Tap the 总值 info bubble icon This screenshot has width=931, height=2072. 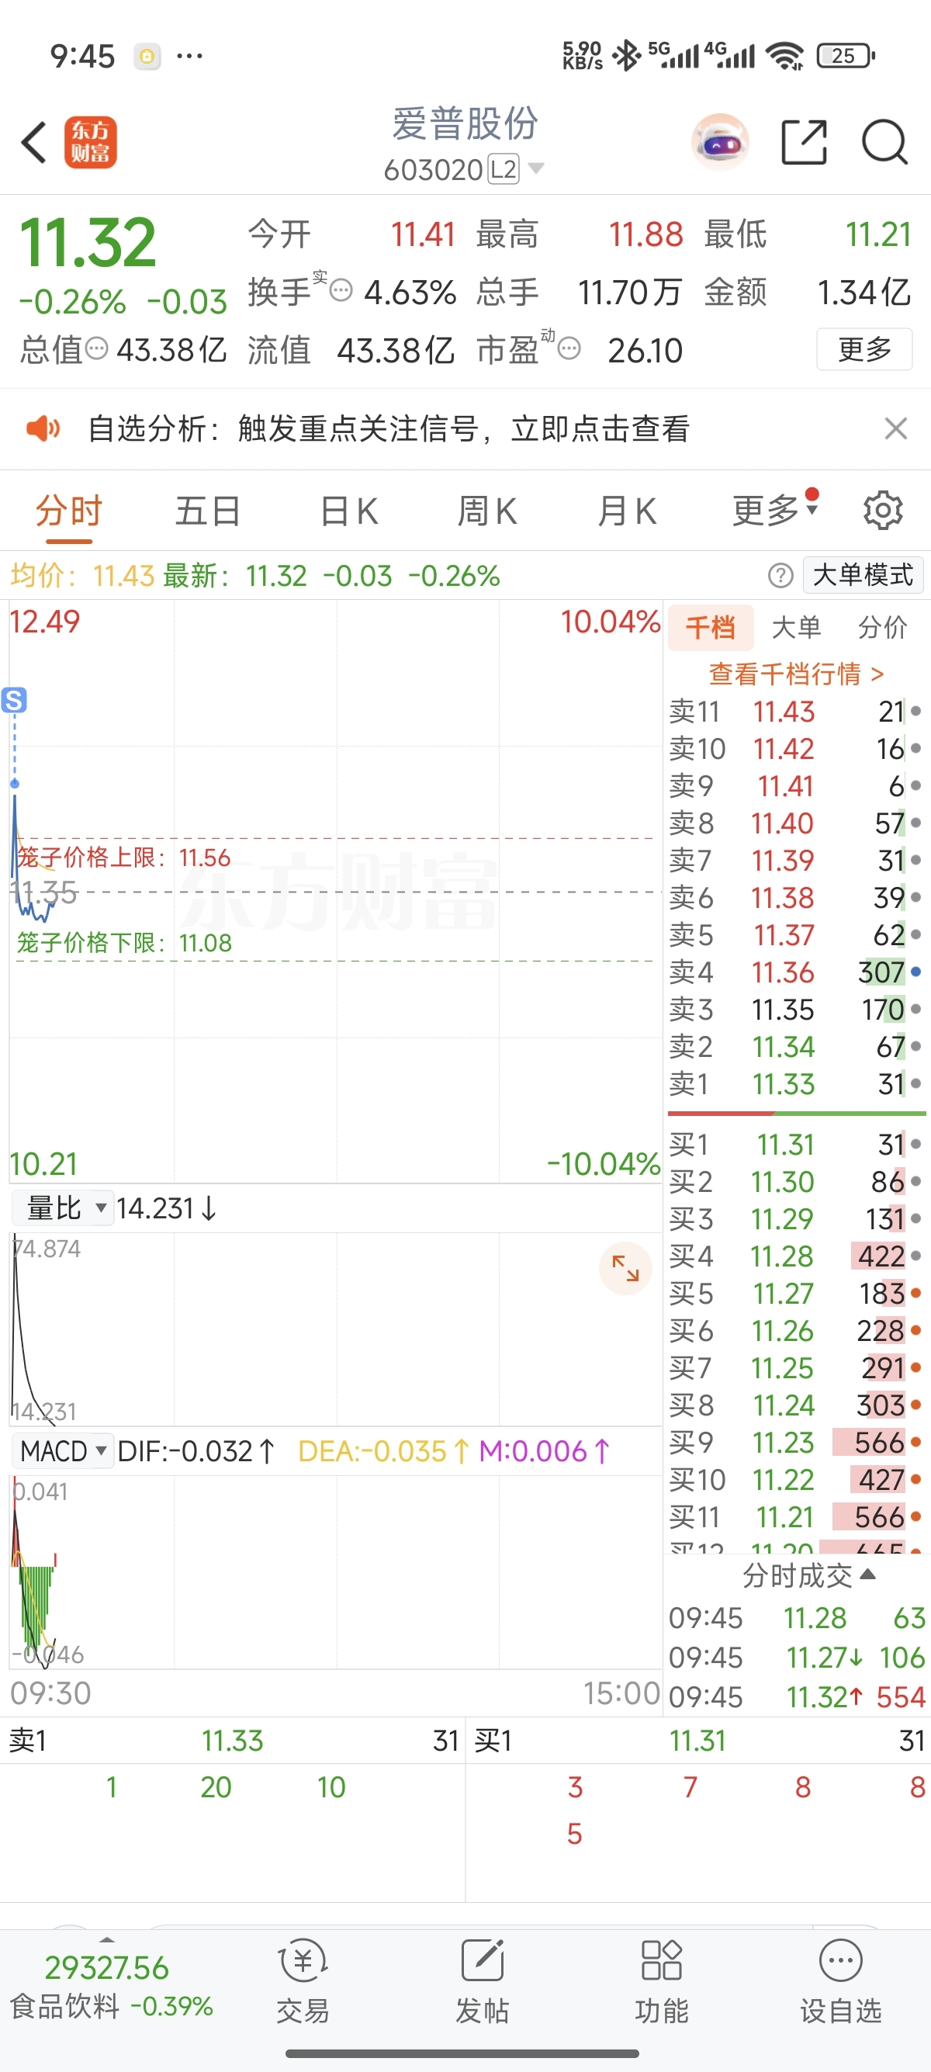96,348
